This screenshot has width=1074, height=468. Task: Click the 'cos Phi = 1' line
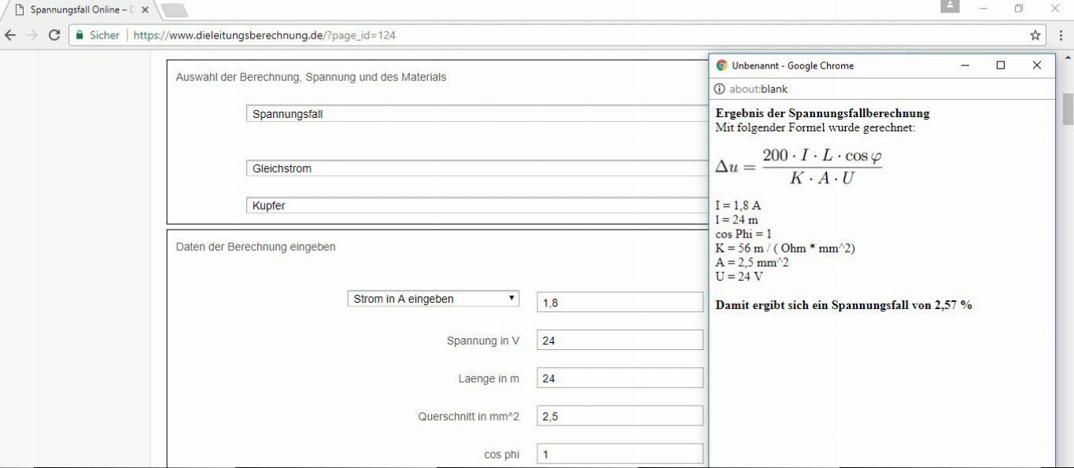tap(744, 234)
